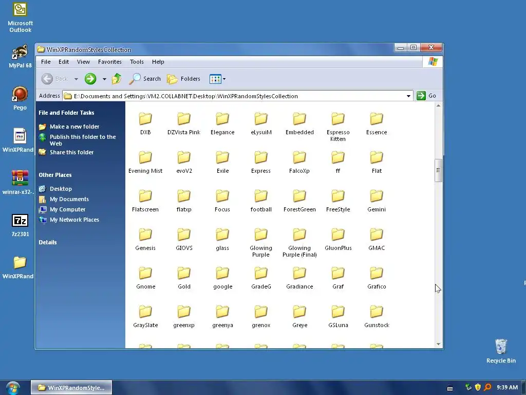The image size is (526, 395).
Task: Select the Pego desktop shortcut
Action: tap(20, 98)
